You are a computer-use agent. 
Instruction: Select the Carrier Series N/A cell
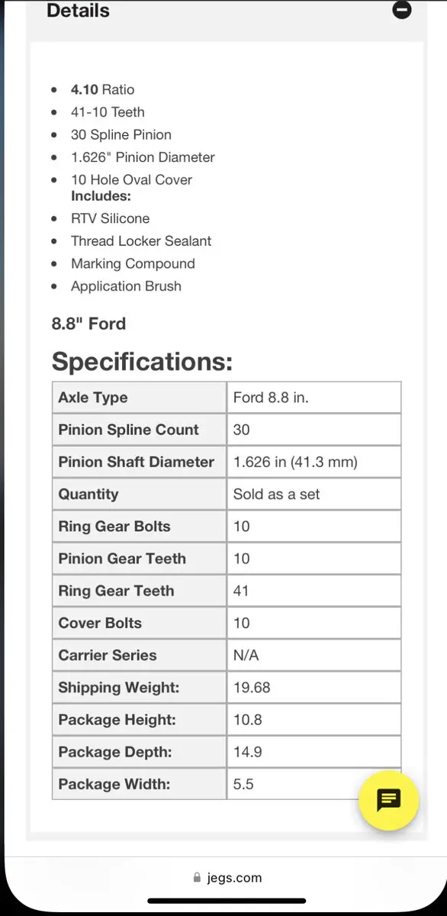[314, 655]
